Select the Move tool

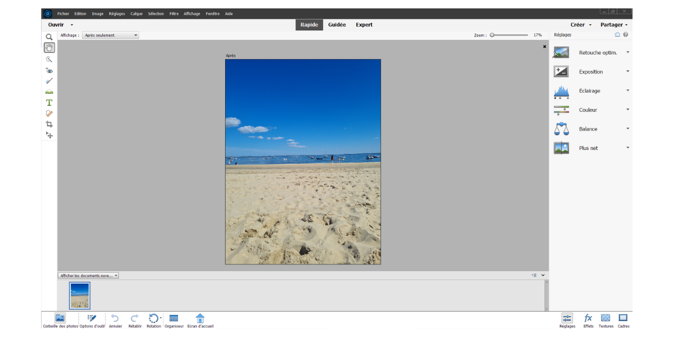click(49, 135)
